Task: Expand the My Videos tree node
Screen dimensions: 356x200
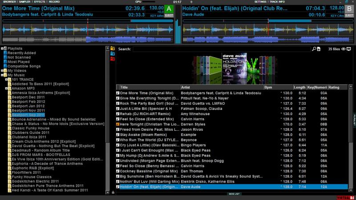Action: (3, 71)
